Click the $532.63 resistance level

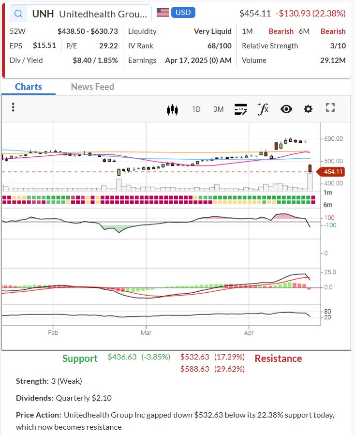coord(195,357)
